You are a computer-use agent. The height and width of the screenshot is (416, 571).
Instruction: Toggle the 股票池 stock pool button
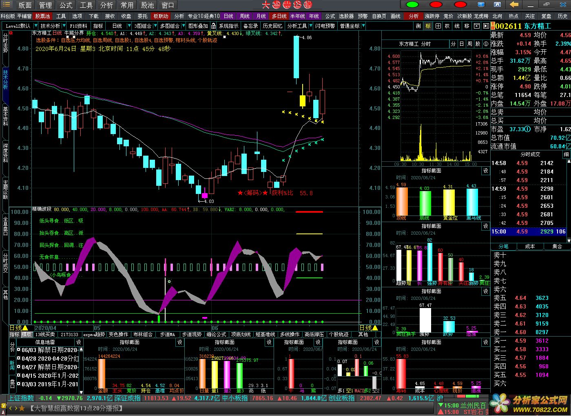(42, 16)
